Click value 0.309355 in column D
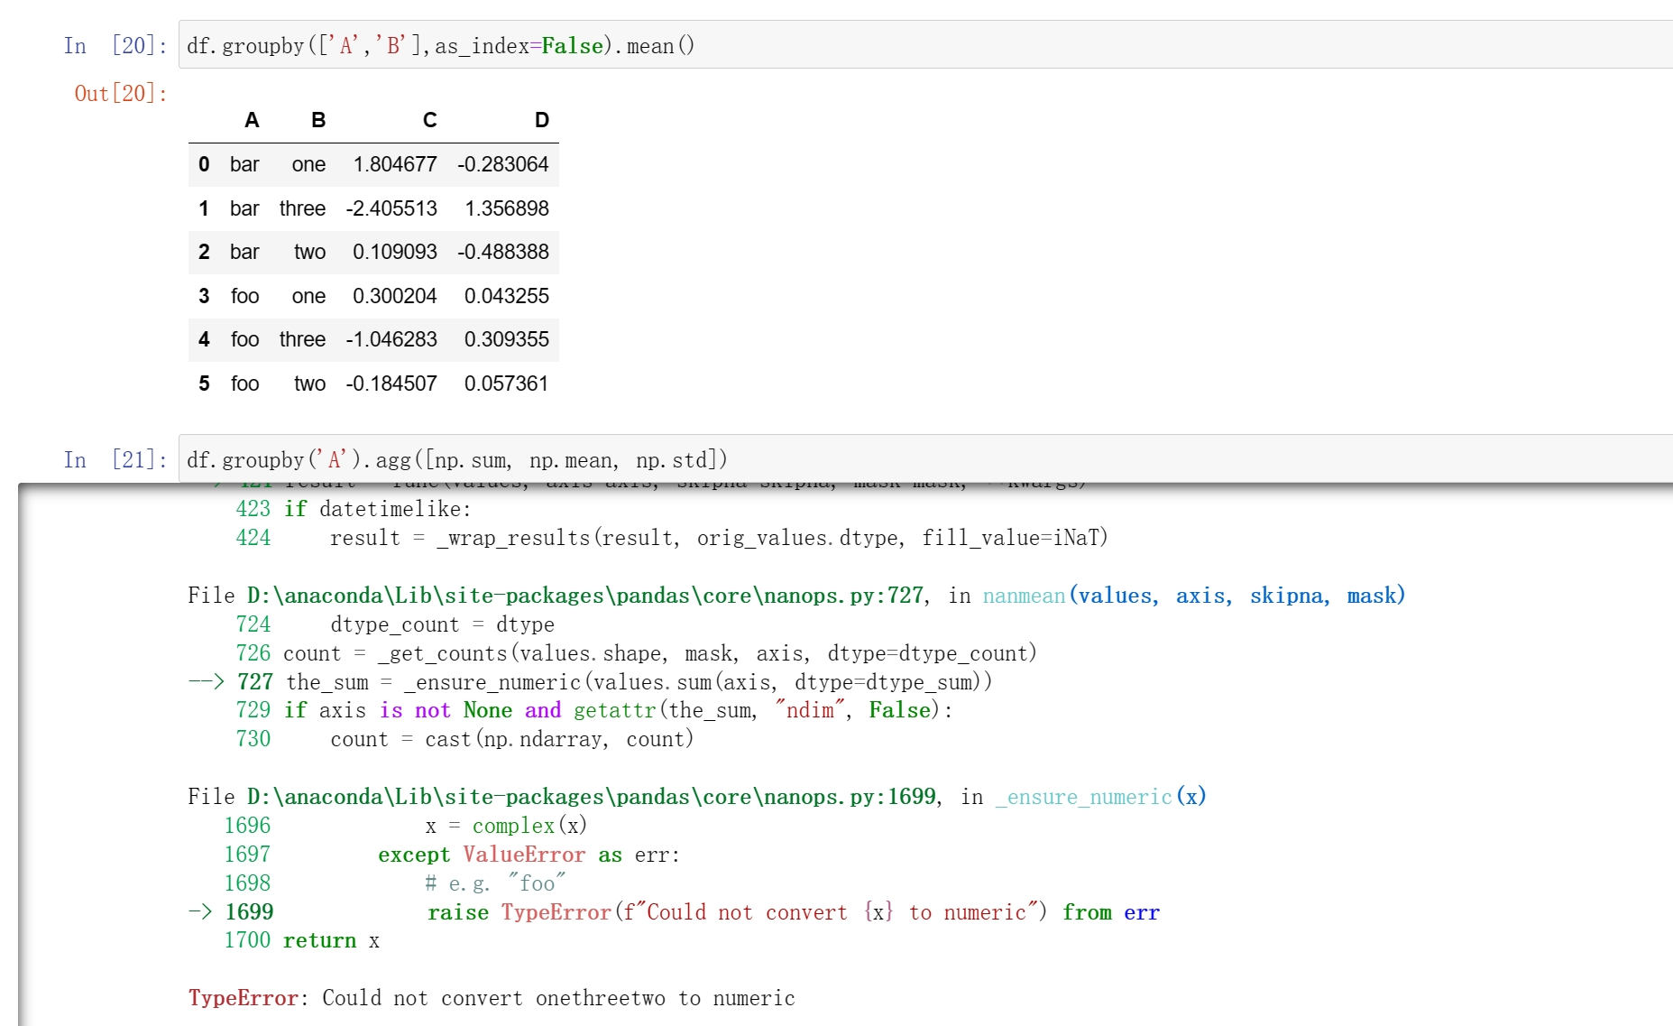 click(507, 339)
